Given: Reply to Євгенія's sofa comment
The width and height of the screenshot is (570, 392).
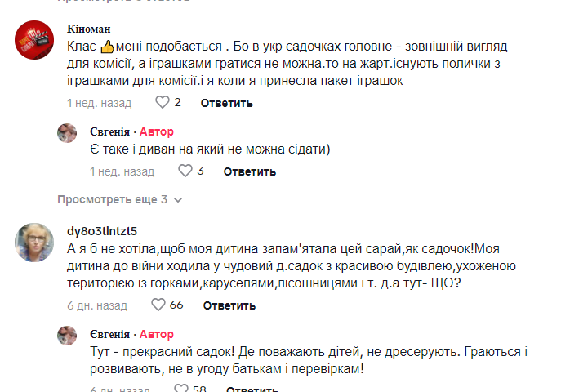Looking at the screenshot, I should coord(249,171).
